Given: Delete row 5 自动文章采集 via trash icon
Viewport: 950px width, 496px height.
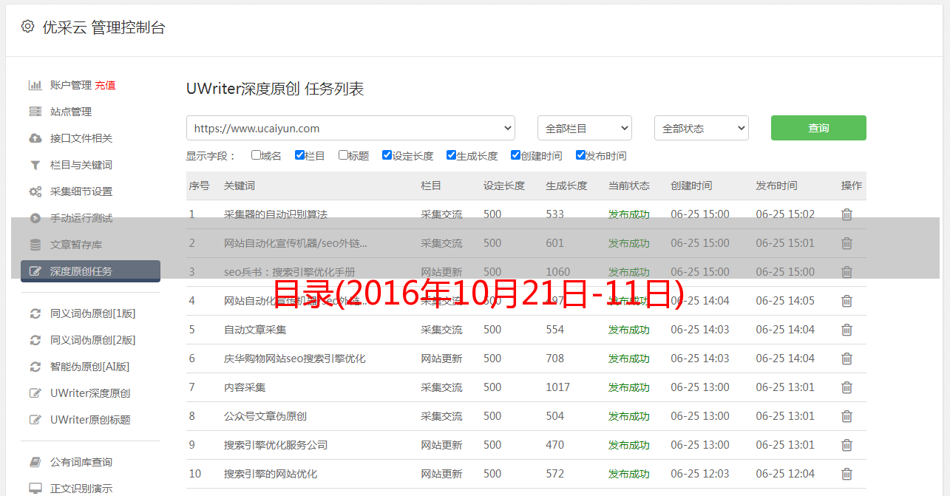Looking at the screenshot, I should click(846, 330).
